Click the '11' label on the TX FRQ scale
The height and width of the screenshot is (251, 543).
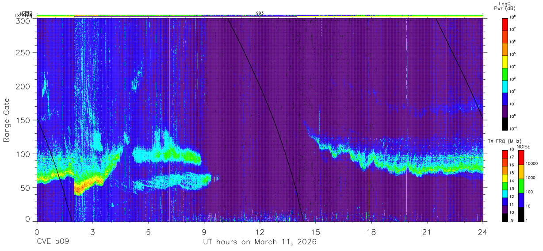point(512,205)
